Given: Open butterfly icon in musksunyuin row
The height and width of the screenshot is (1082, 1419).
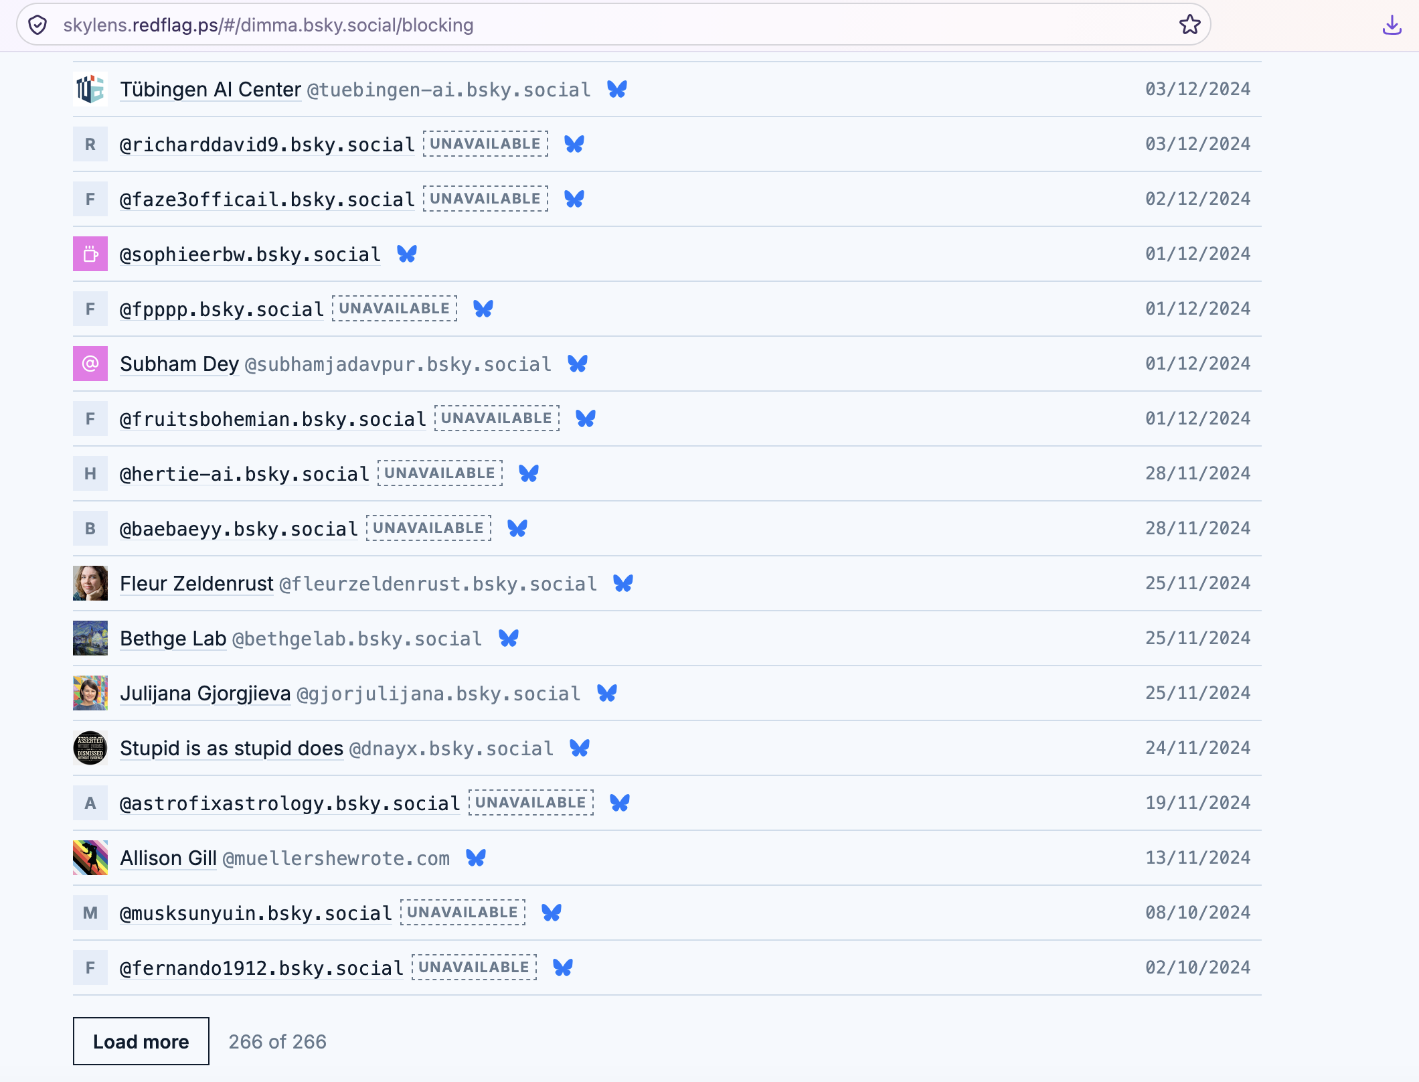Looking at the screenshot, I should (552, 913).
